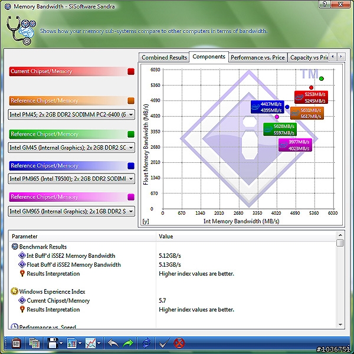Click the results list scroll down arrow

click(340, 325)
